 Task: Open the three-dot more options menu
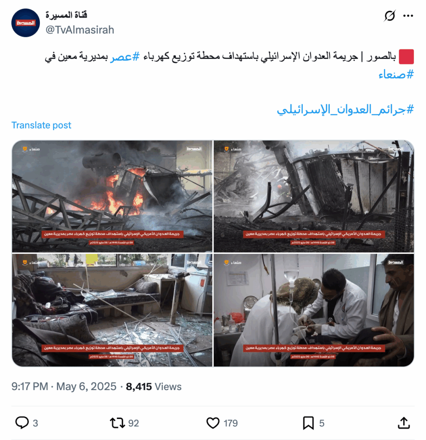pyautogui.click(x=408, y=16)
